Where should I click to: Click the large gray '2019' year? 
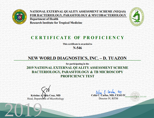(23, 110)
